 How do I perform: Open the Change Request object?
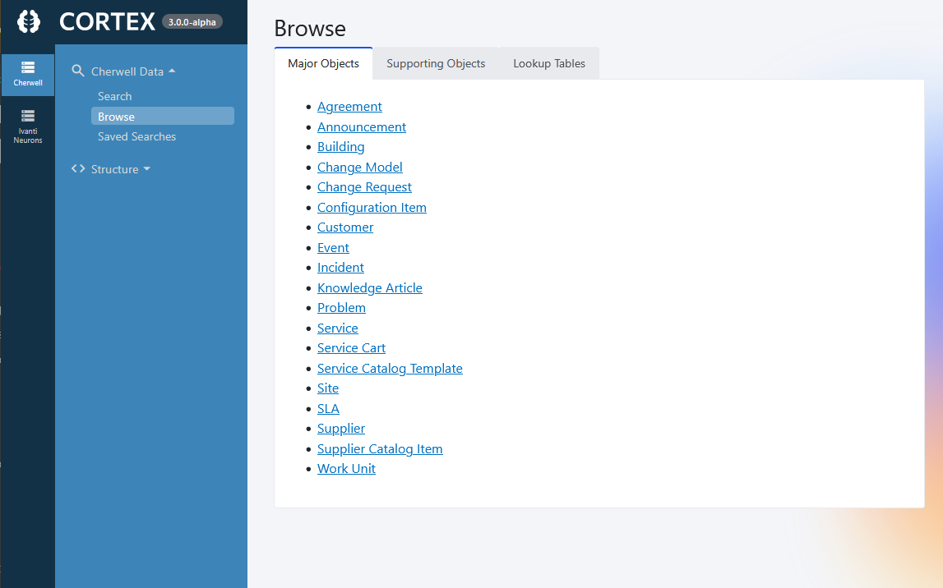(364, 186)
